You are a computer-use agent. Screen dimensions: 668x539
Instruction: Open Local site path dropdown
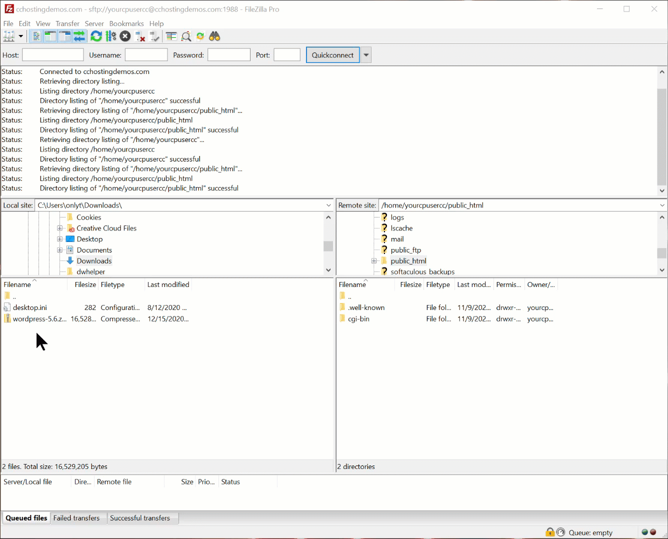point(328,205)
